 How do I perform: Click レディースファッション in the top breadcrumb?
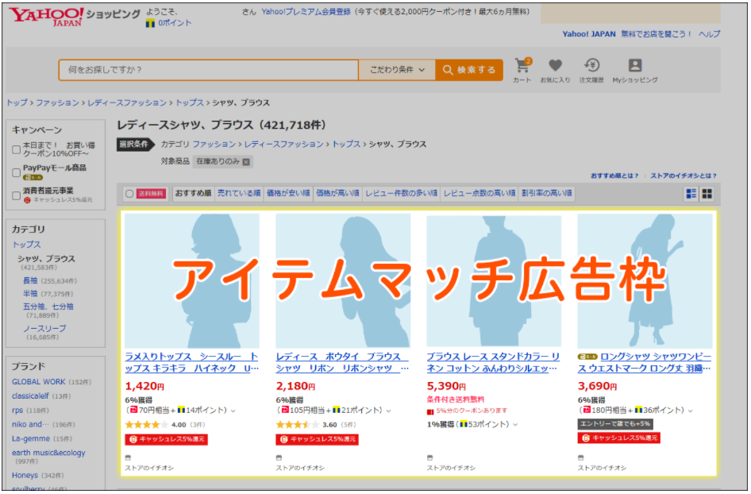[127, 103]
